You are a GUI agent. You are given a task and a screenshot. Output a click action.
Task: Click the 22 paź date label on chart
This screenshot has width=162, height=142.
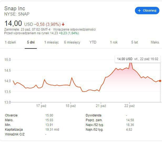[x=130, y=106]
